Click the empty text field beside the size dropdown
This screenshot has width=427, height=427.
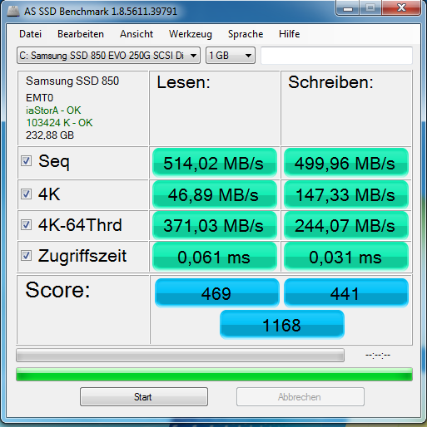336,56
